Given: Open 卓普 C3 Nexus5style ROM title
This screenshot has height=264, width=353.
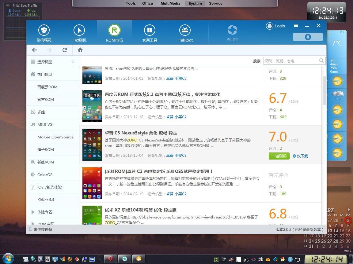Looking at the screenshot, I should coord(141,133).
